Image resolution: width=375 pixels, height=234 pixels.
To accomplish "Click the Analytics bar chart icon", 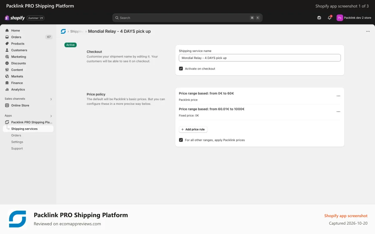I will (7, 90).
